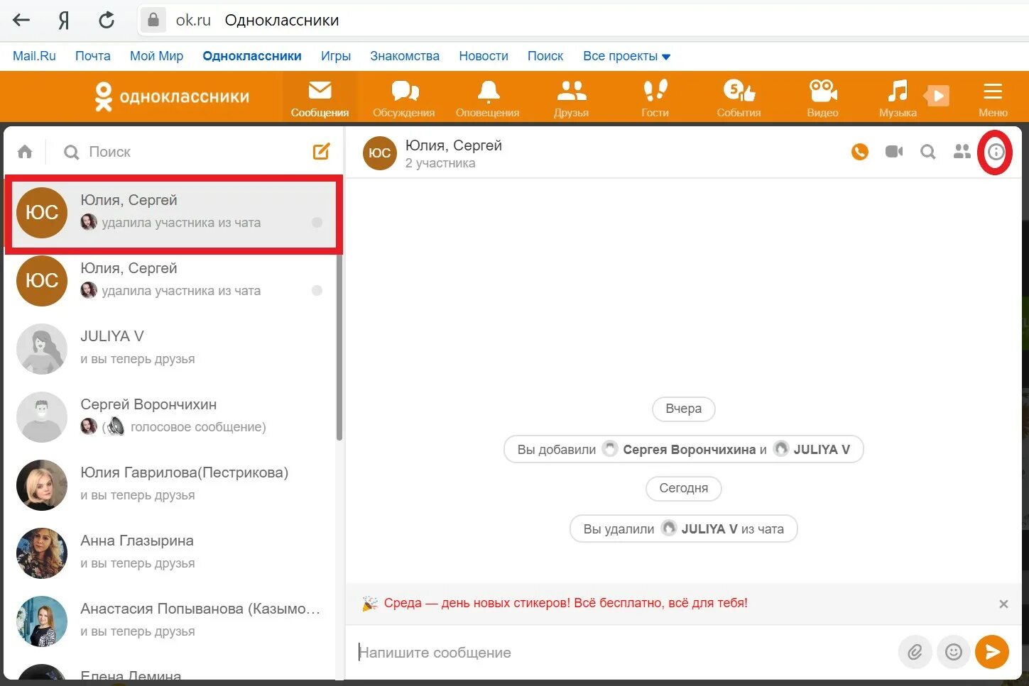Select the second Юлия, Сергей chat
The image size is (1029, 686).
[170, 280]
